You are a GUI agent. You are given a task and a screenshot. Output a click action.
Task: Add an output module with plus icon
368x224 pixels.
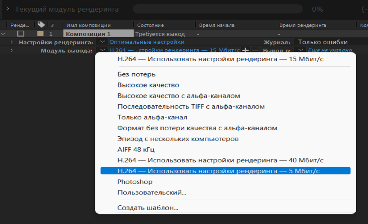[x=246, y=50]
